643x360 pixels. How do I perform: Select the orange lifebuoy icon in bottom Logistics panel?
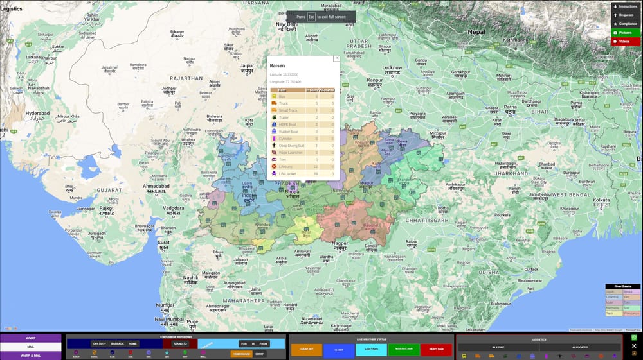tap(601, 356)
